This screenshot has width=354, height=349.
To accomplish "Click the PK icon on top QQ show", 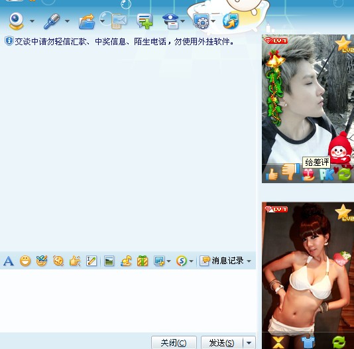I will click(327, 174).
